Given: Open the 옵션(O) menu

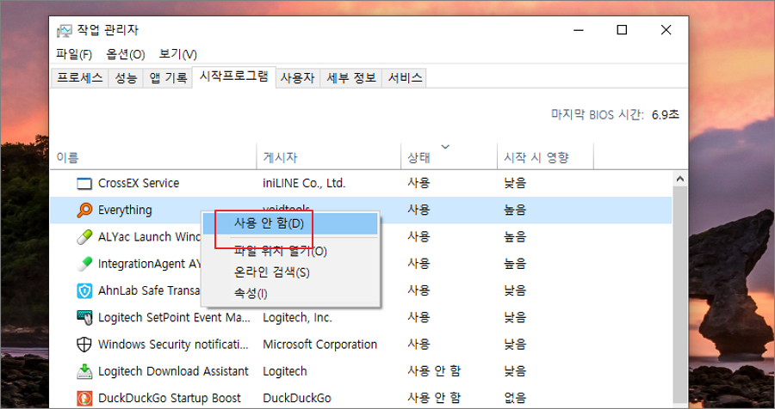Looking at the screenshot, I should coord(126,54).
